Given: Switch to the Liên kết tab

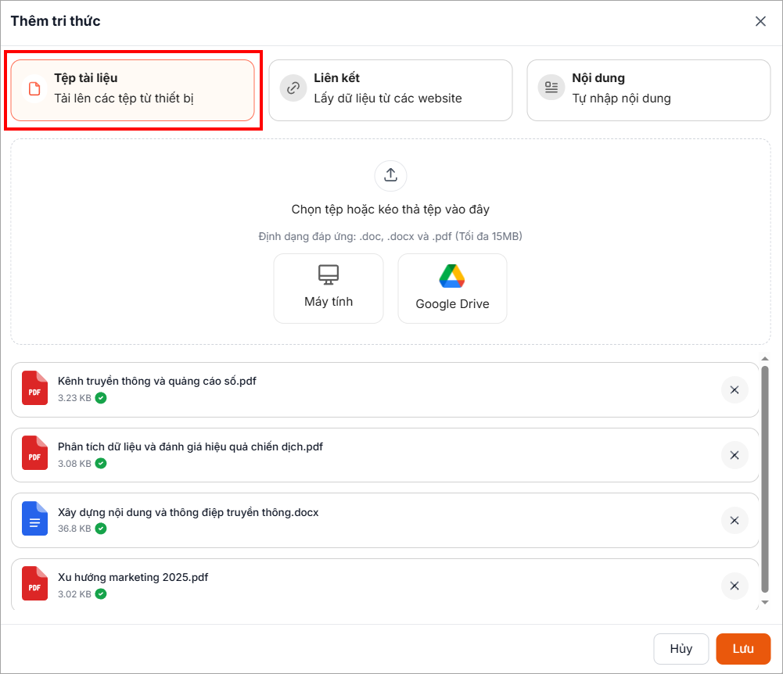Looking at the screenshot, I should tap(390, 90).
